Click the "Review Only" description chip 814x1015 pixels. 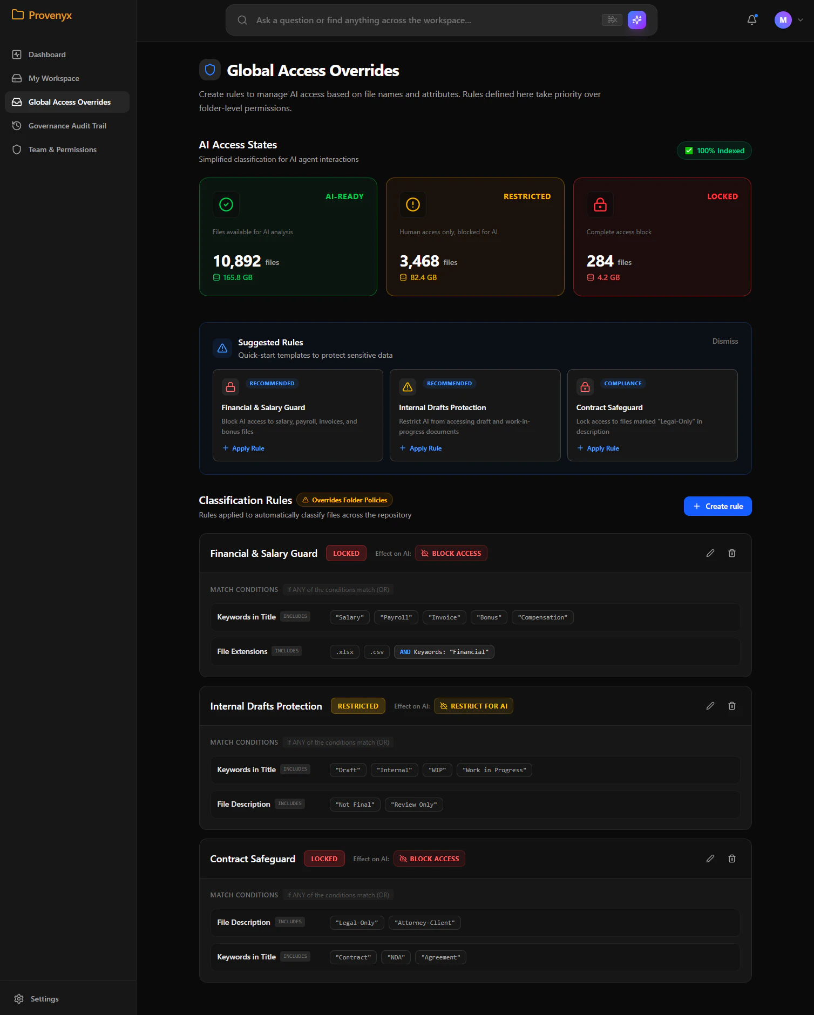click(414, 805)
